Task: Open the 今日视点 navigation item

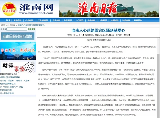Action: (x=79, y=20)
